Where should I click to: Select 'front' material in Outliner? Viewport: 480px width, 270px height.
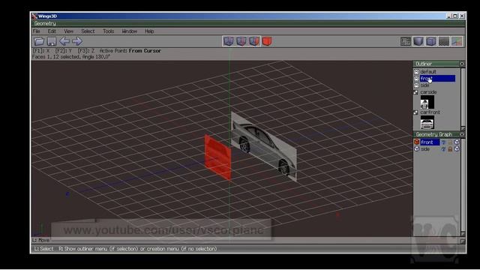437,78
